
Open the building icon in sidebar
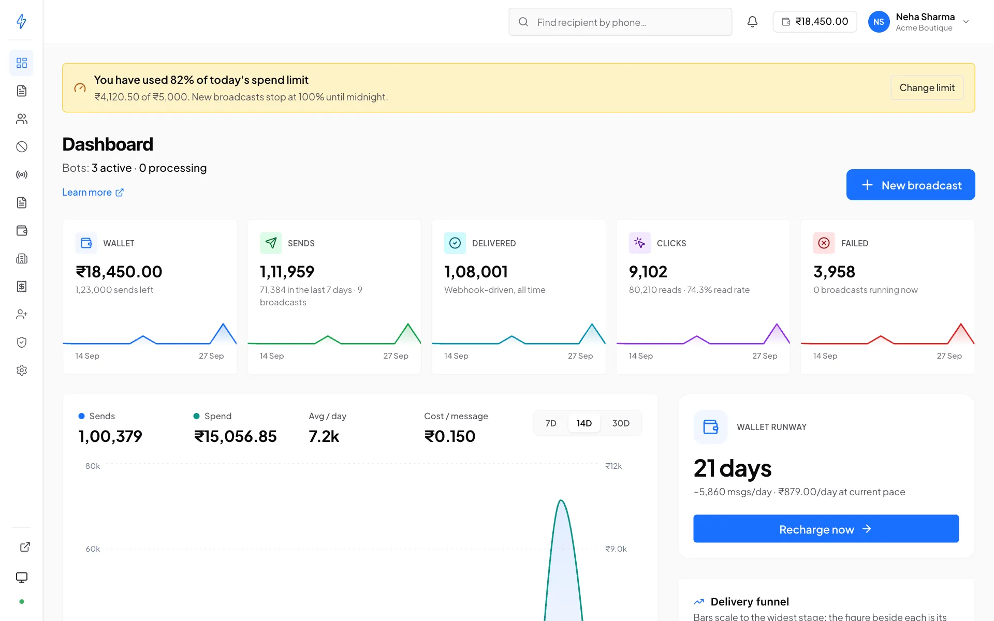pos(21,259)
